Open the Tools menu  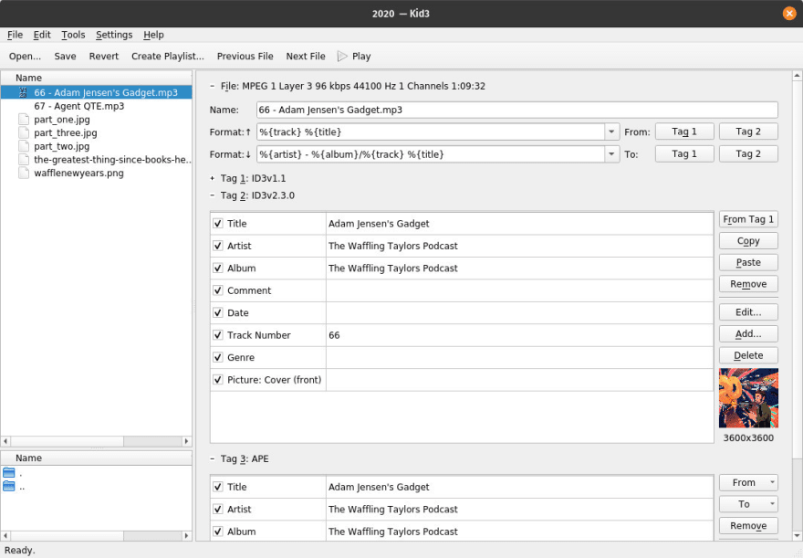click(73, 35)
